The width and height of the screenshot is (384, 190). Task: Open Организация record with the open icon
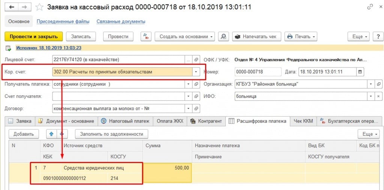click(x=379, y=84)
